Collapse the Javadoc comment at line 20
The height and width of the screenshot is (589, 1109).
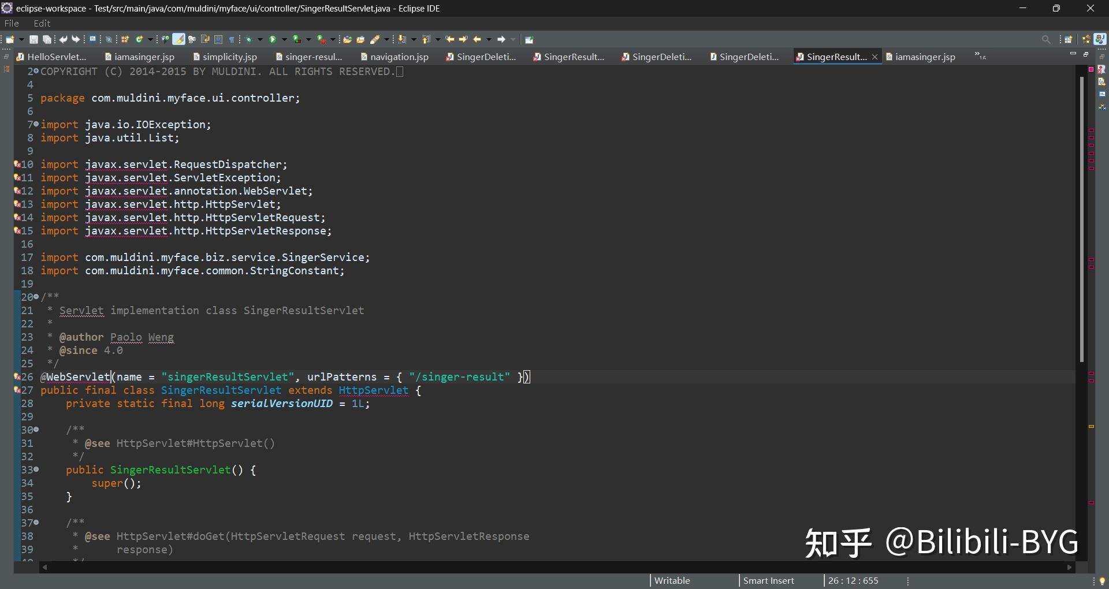coord(36,297)
